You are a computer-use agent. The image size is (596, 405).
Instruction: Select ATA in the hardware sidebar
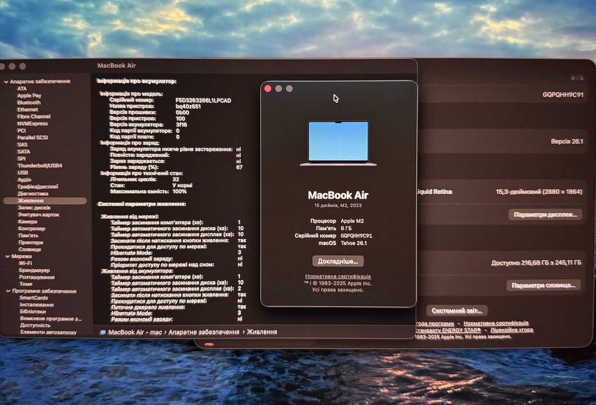(22, 89)
